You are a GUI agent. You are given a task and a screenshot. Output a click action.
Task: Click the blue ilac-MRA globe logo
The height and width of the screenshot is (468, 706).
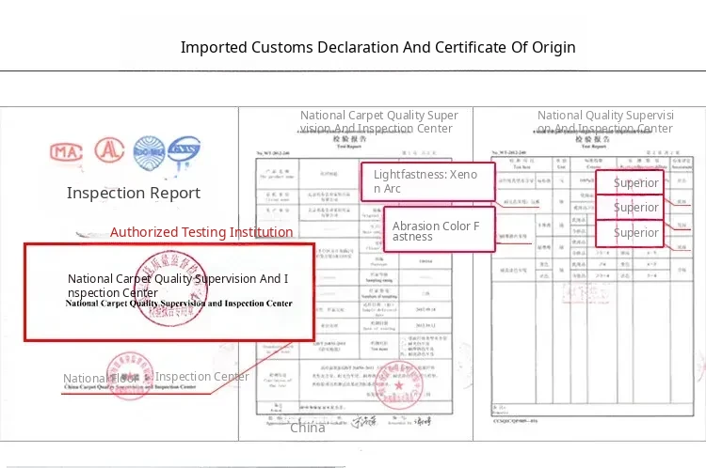point(149,150)
